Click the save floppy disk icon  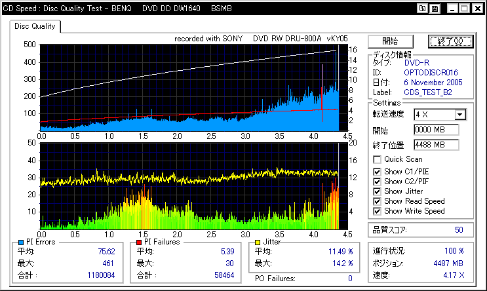pos(435,9)
